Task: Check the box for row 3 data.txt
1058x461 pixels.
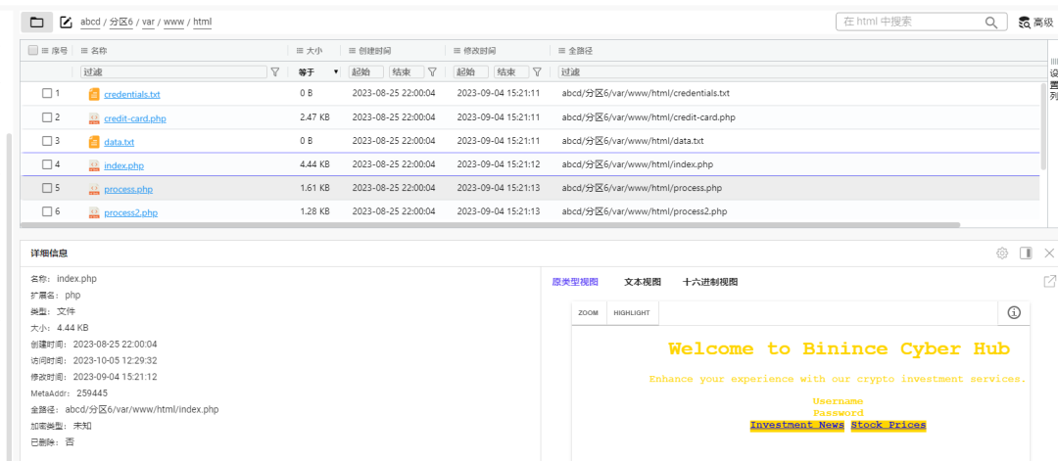Action: click(47, 141)
